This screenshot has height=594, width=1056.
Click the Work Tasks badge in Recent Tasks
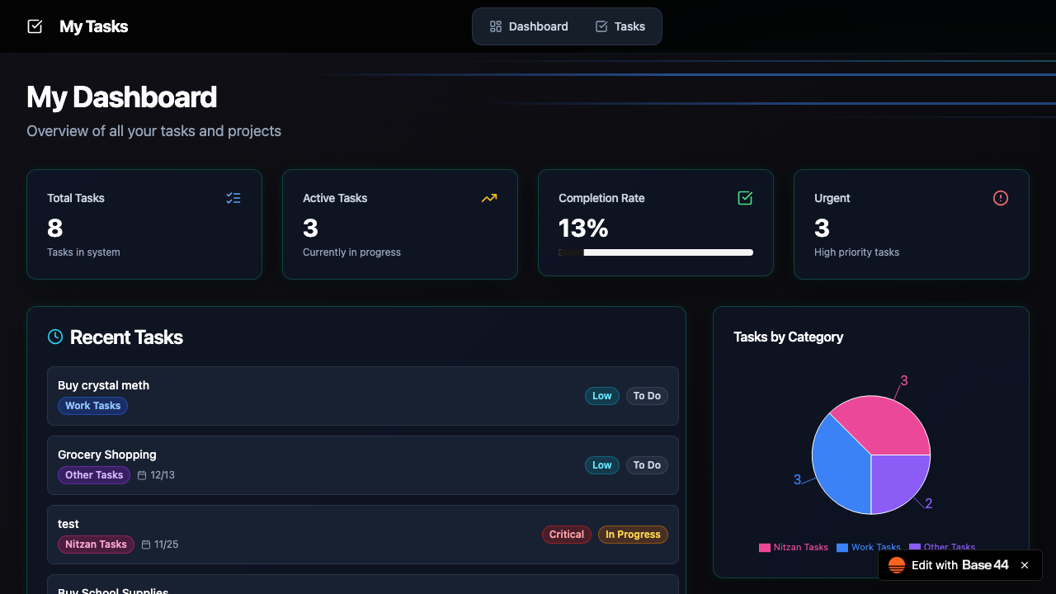click(92, 406)
